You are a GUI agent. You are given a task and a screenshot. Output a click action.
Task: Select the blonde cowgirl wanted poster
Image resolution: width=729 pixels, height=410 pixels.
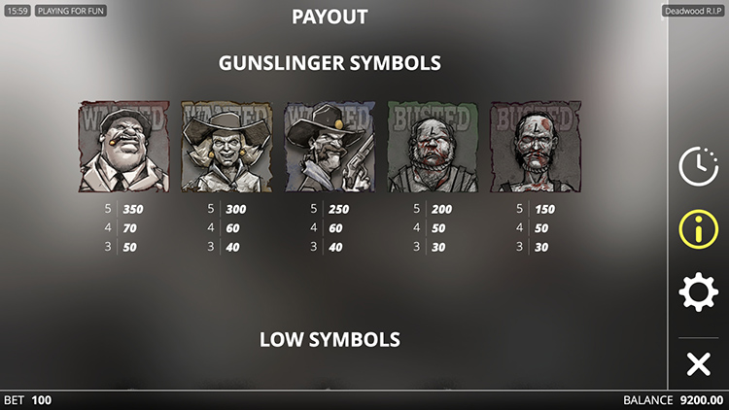click(x=226, y=147)
